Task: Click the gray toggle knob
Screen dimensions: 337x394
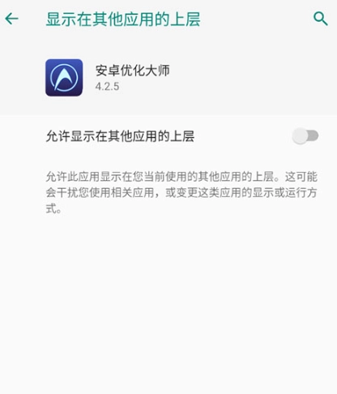Action: click(x=300, y=136)
